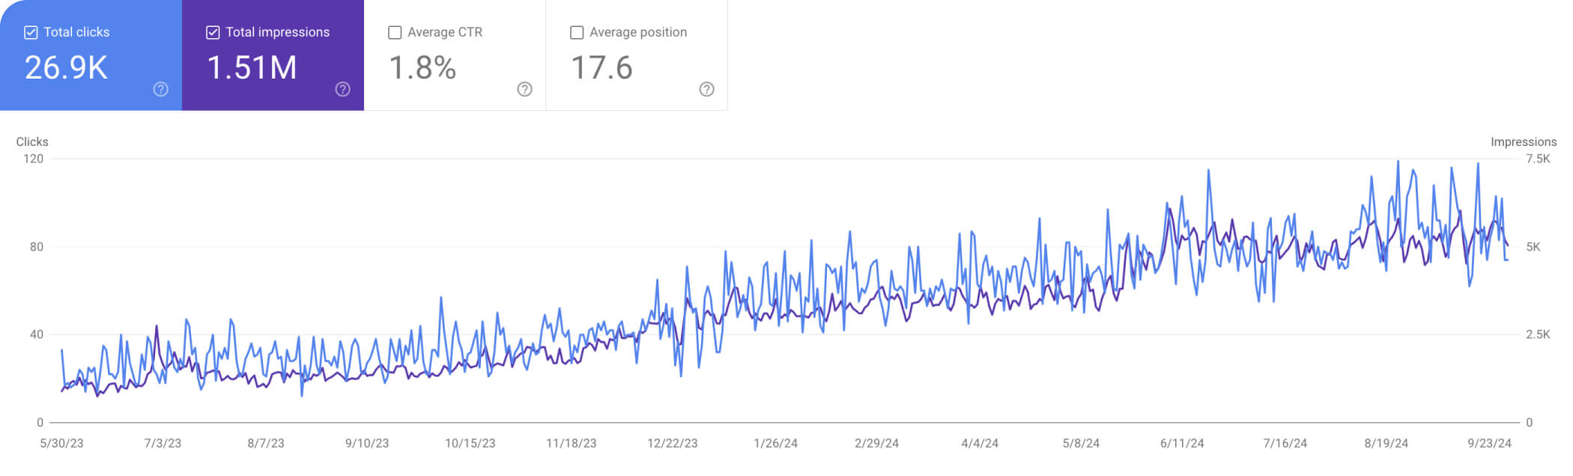
Task: Click the 12/22/23 date on timeline
Action: pyautogui.click(x=672, y=443)
